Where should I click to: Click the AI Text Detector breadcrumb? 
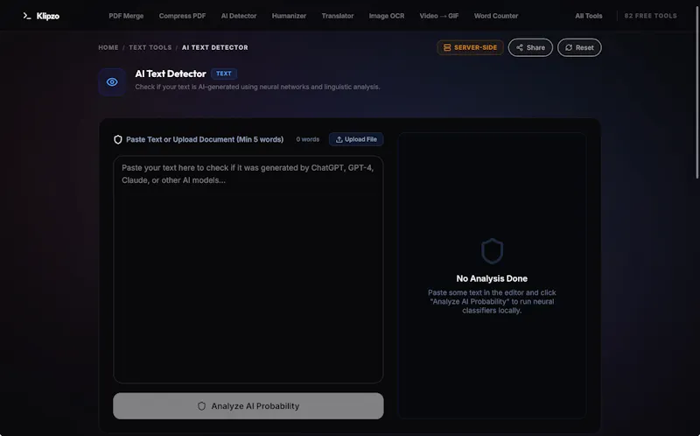pos(214,47)
